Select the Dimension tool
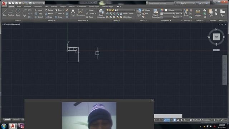 [x=81, y=12]
